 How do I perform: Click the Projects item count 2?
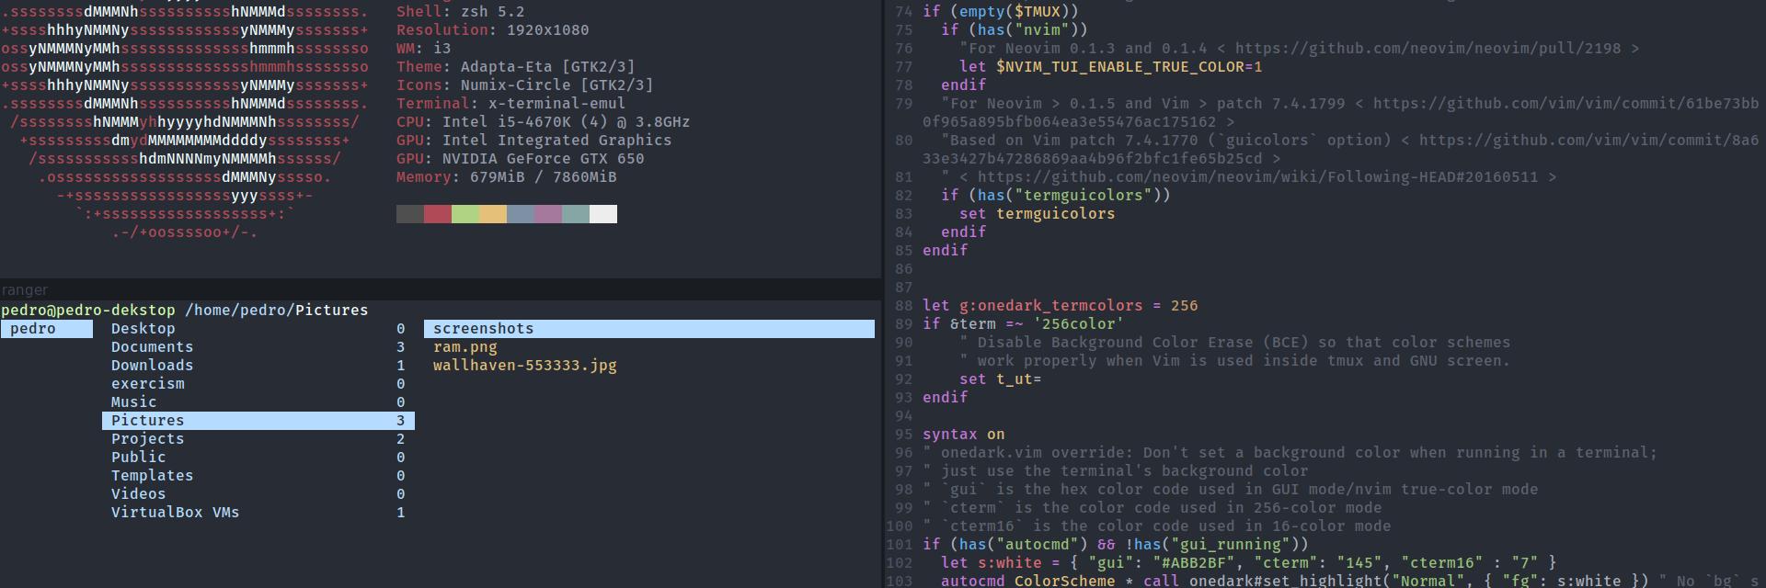pyautogui.click(x=401, y=439)
